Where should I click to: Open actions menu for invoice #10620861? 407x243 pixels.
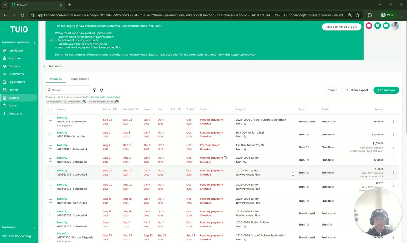394,135
